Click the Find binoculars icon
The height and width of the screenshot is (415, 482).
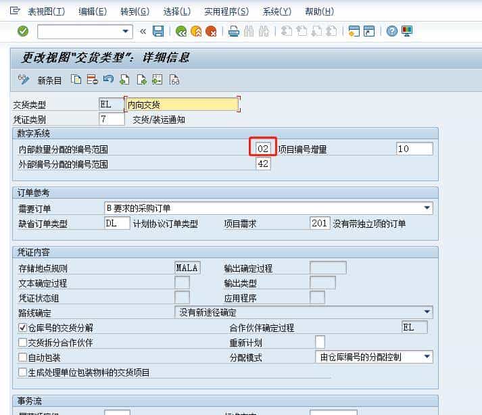(249, 31)
